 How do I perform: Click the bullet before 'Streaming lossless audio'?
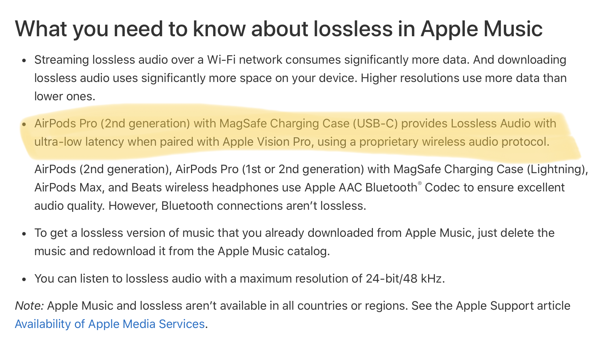[24, 61]
